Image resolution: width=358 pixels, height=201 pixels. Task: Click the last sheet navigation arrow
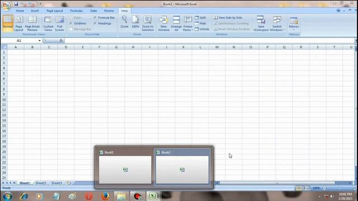pos(14,183)
